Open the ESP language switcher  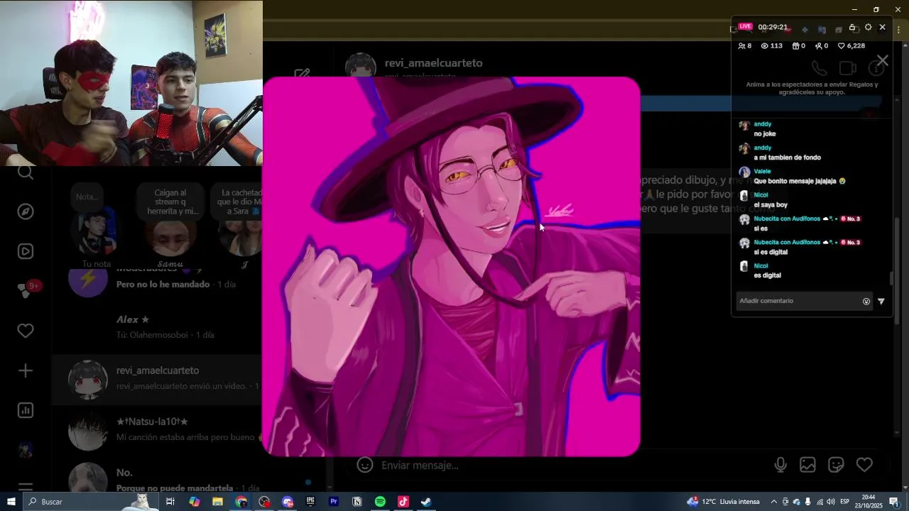pos(845,502)
